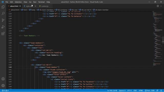This screenshot has width=164, height=92.
Task: Click CRLF end of line setting
Action: [x=135, y=90]
